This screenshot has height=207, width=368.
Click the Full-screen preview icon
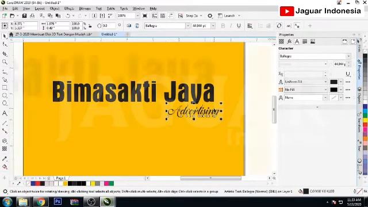pos(145,16)
